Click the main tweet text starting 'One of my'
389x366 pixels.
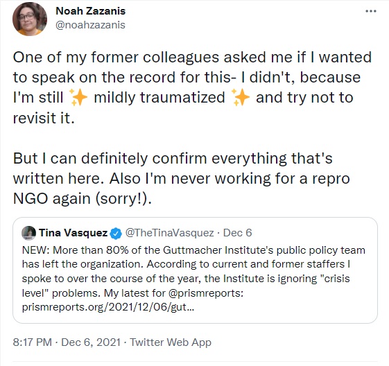(192, 87)
